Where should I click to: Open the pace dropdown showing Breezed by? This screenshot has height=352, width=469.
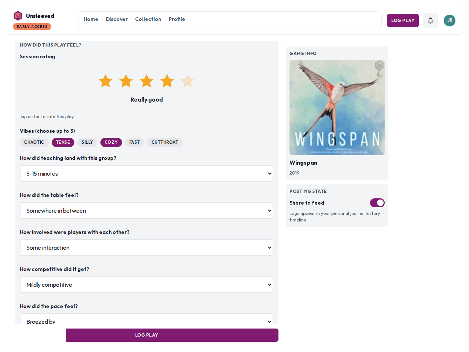(x=147, y=319)
